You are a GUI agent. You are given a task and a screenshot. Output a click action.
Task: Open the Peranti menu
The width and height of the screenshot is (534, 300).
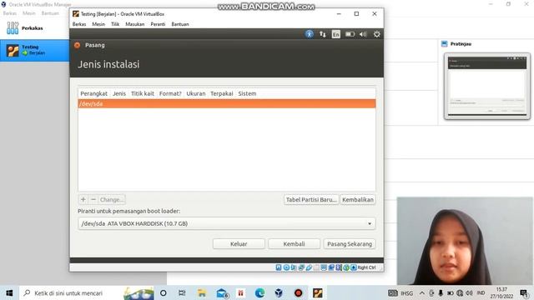(x=158, y=24)
